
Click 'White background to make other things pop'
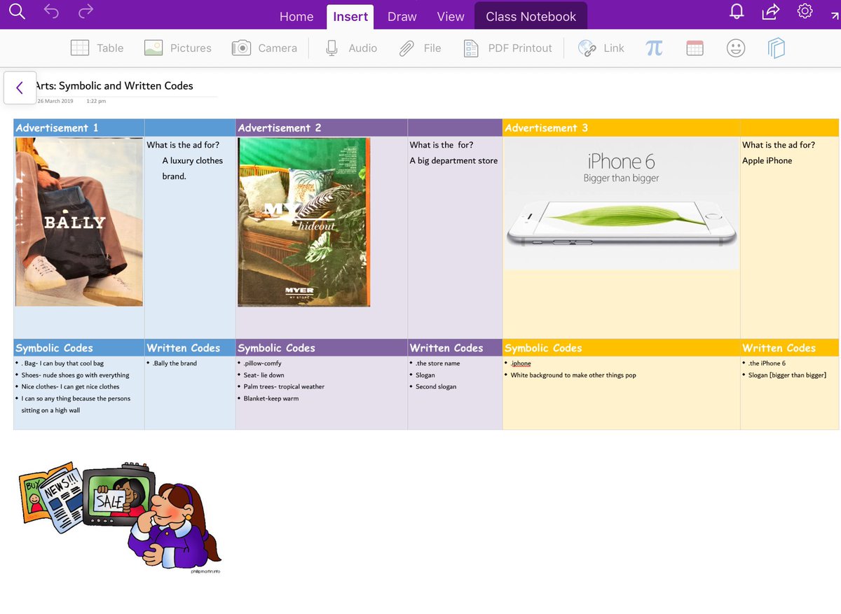[573, 375]
